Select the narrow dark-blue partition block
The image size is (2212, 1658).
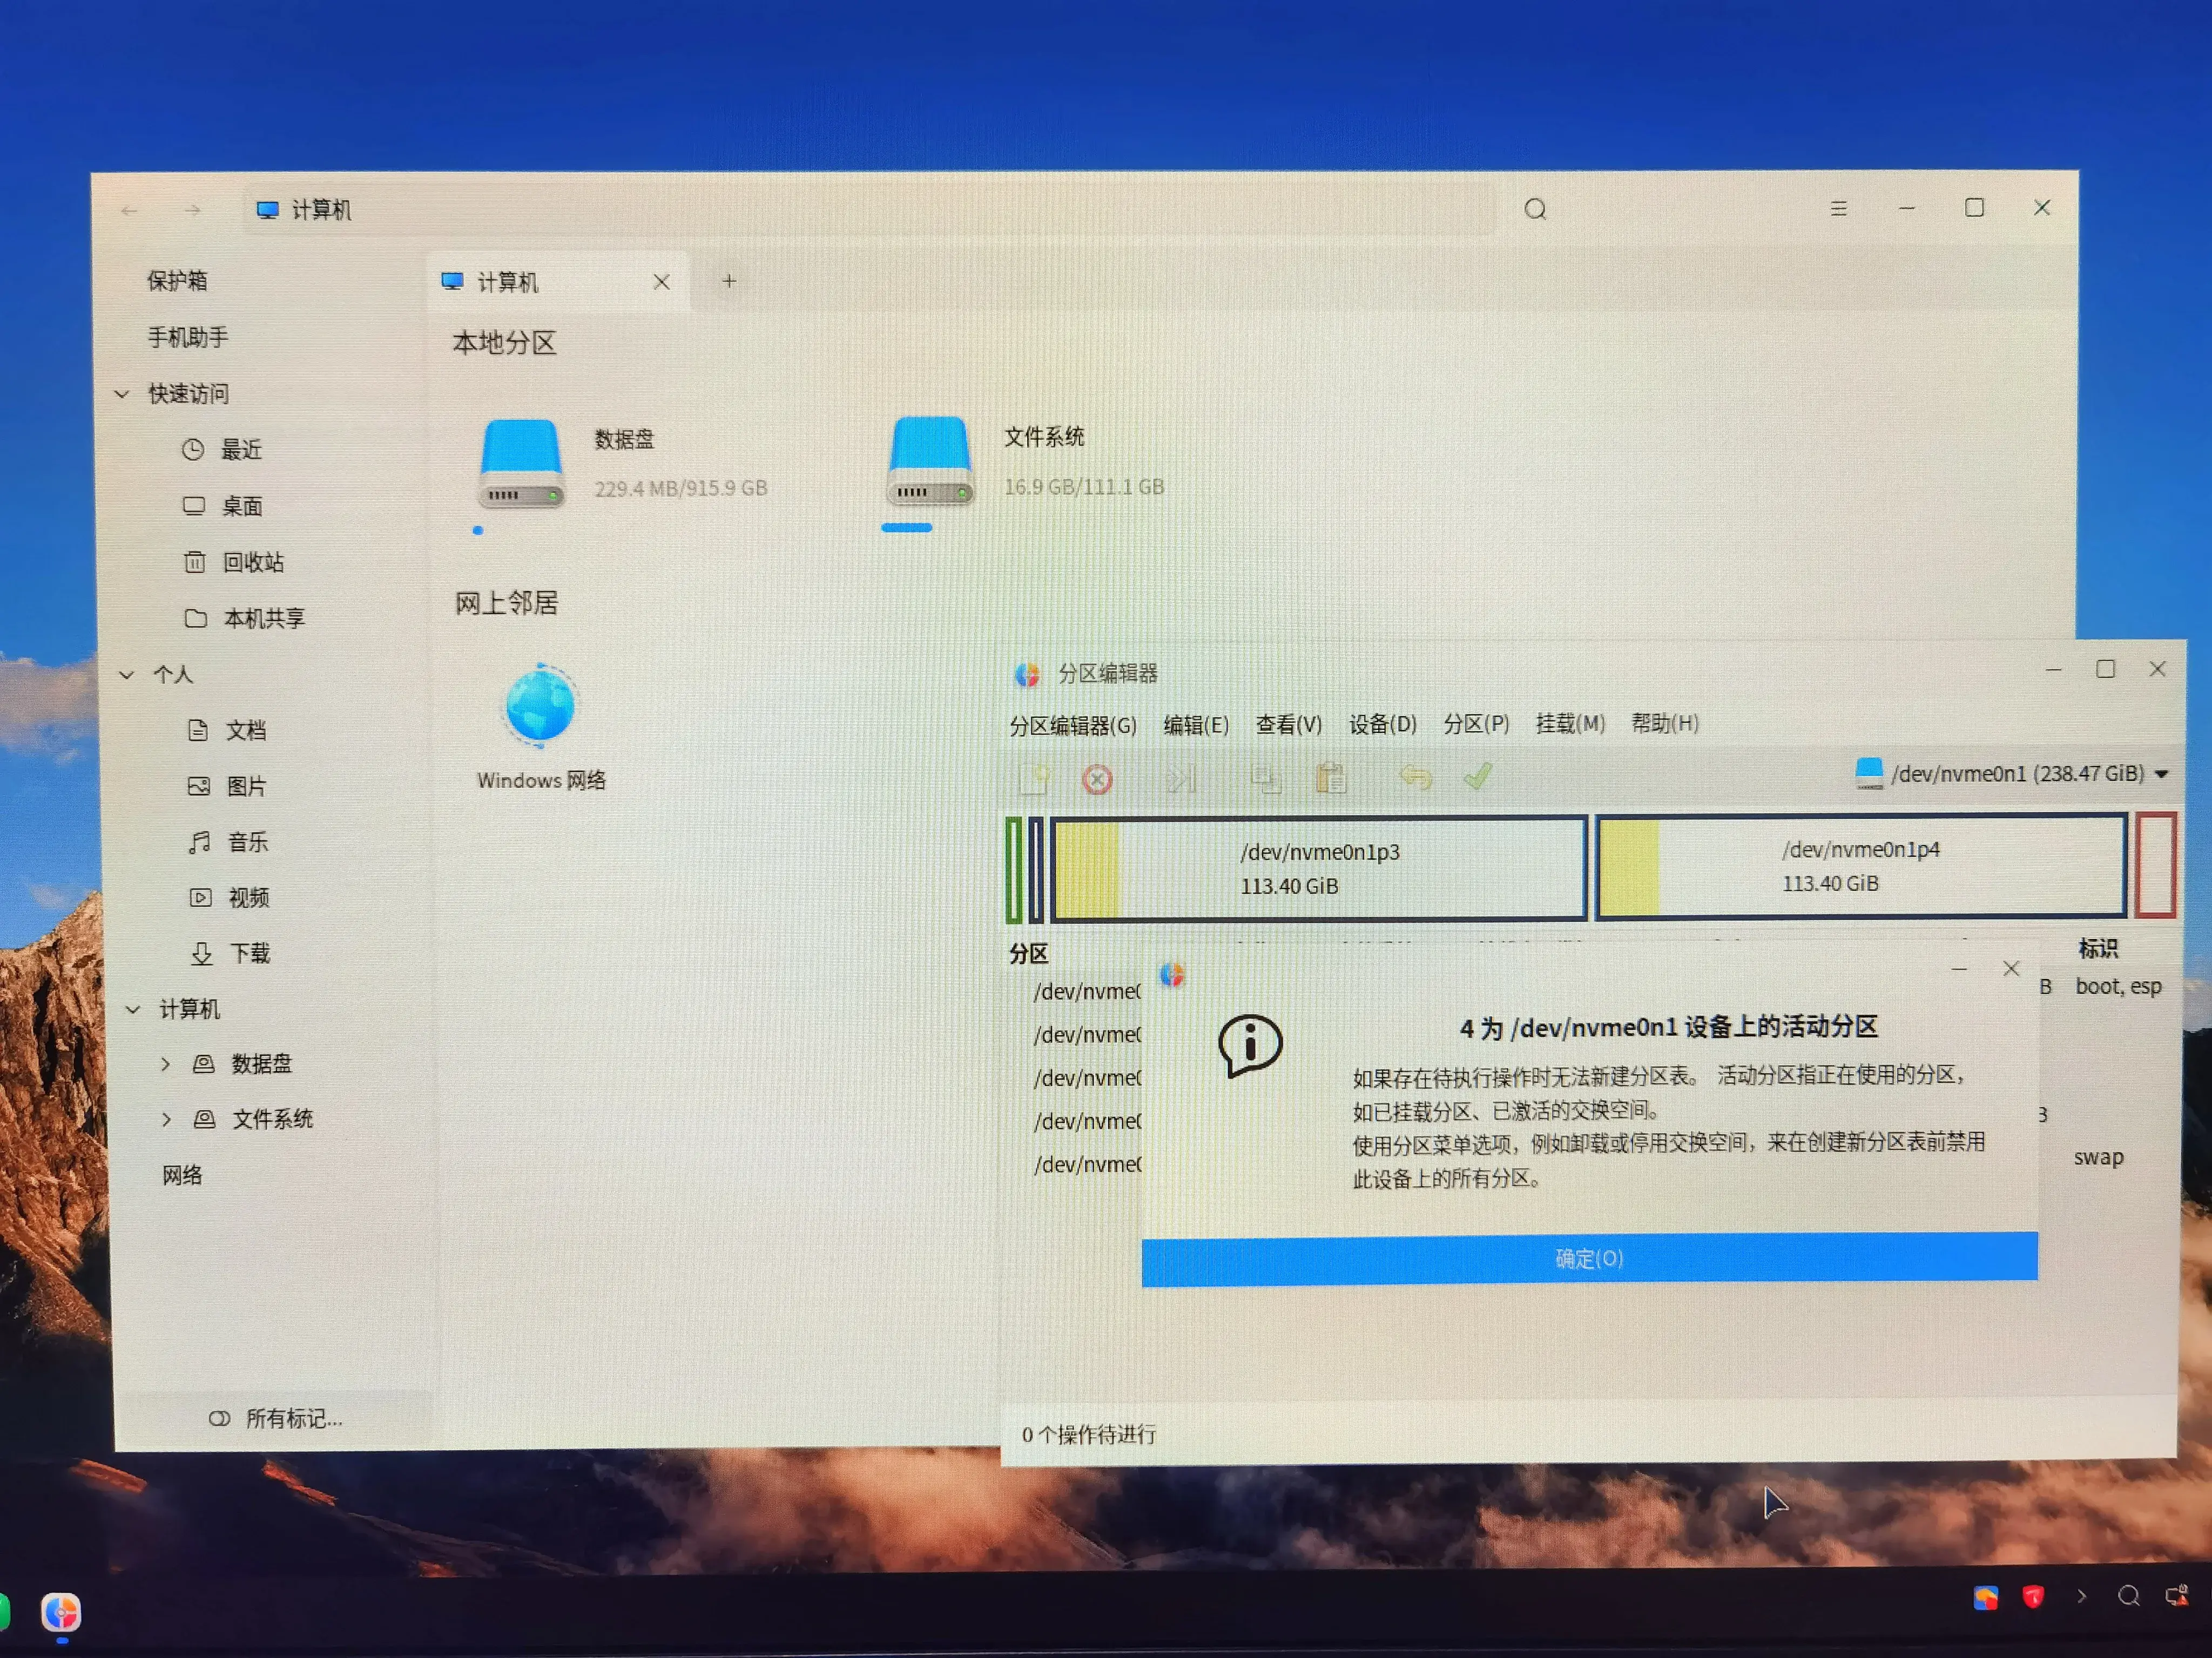point(1035,869)
